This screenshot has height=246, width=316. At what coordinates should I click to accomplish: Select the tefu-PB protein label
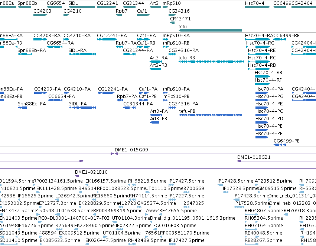(x=187, y=111)
